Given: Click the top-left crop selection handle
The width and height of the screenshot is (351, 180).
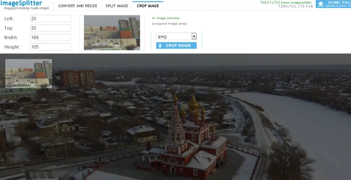Looking at the screenshot, I should 5,60.
